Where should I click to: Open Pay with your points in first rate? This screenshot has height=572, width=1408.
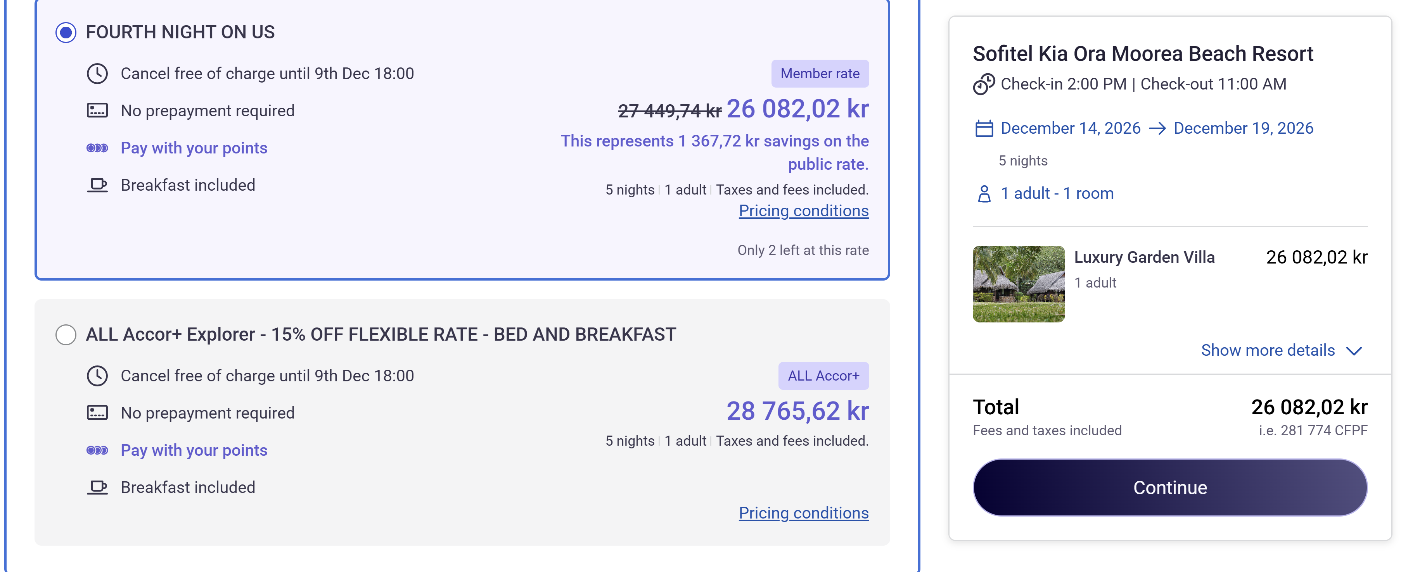point(194,148)
